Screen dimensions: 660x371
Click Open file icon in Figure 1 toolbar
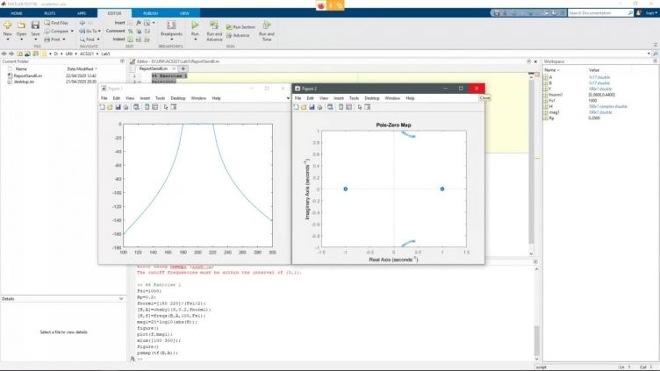(x=110, y=107)
